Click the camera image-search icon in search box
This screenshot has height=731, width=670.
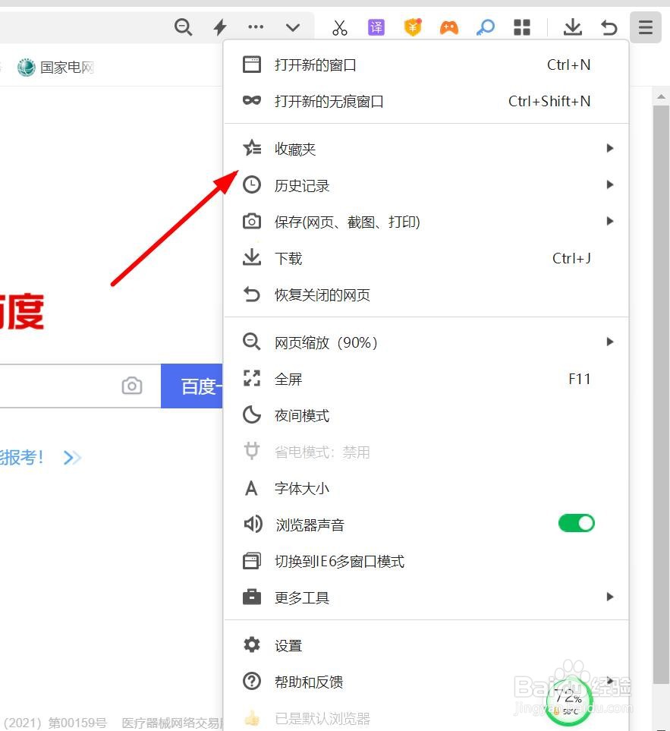point(132,386)
